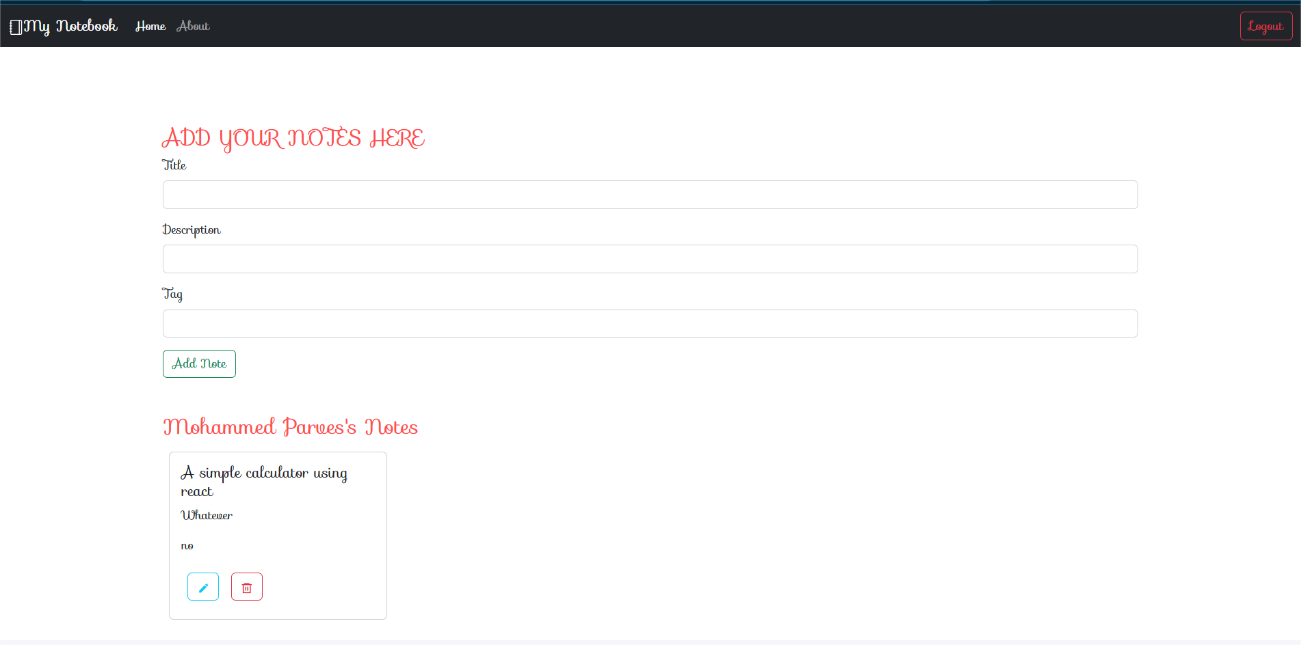Go to the Home nav item
The image size is (1301, 645).
[150, 26]
